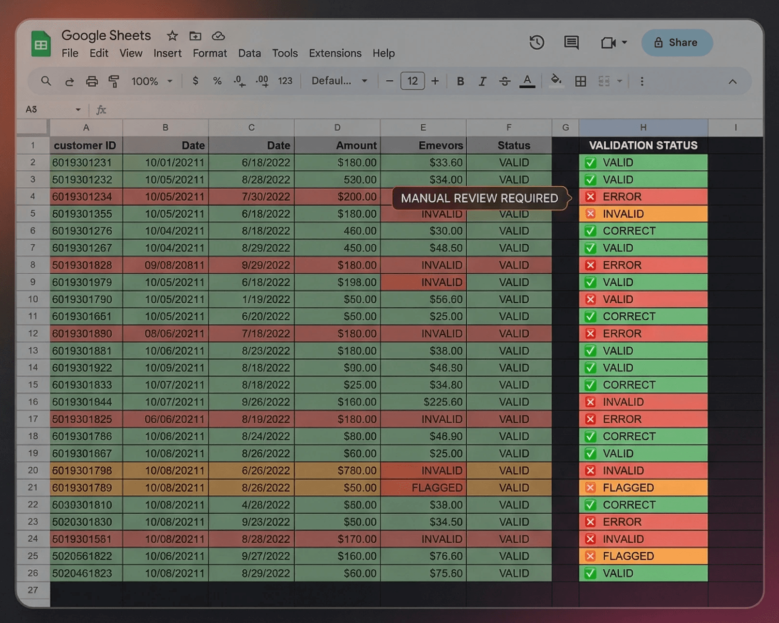The image size is (779, 623).
Task: Click the Share button
Action: coord(676,43)
